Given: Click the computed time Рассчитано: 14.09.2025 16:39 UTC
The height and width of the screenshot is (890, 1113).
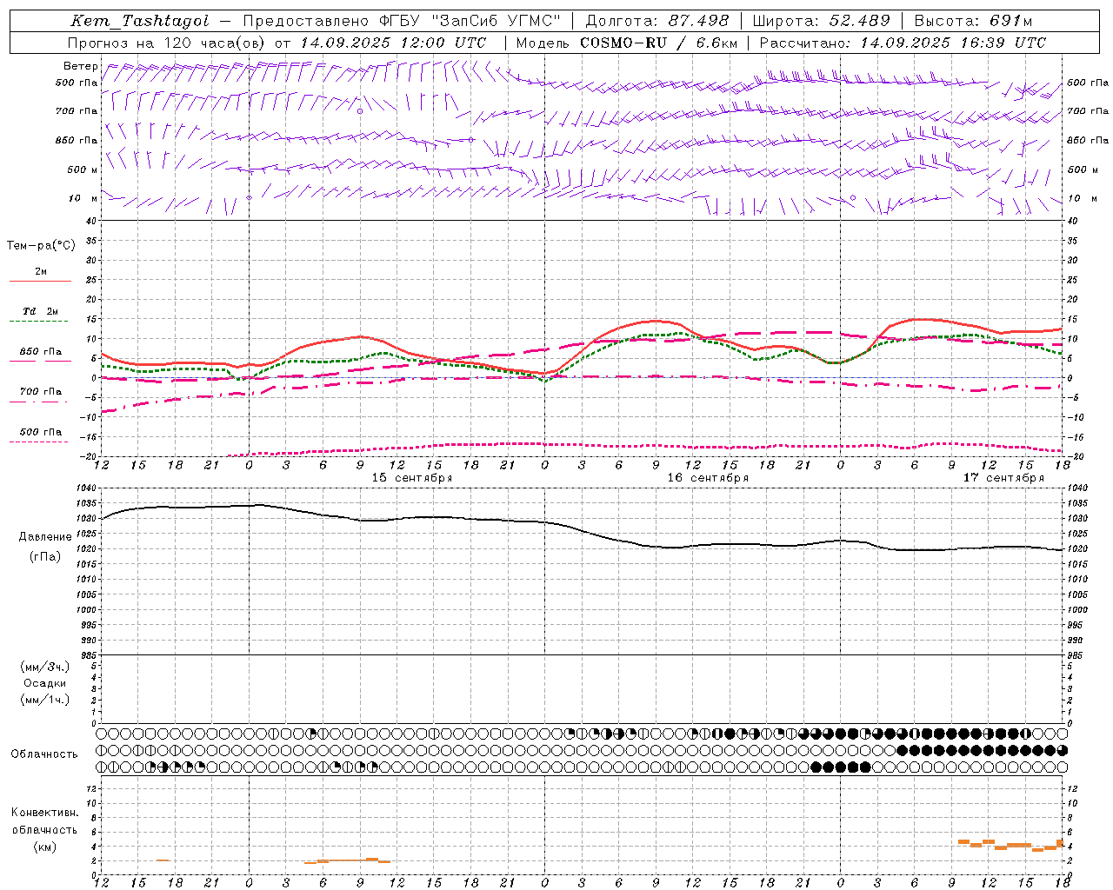Looking at the screenshot, I should click(x=903, y=43).
